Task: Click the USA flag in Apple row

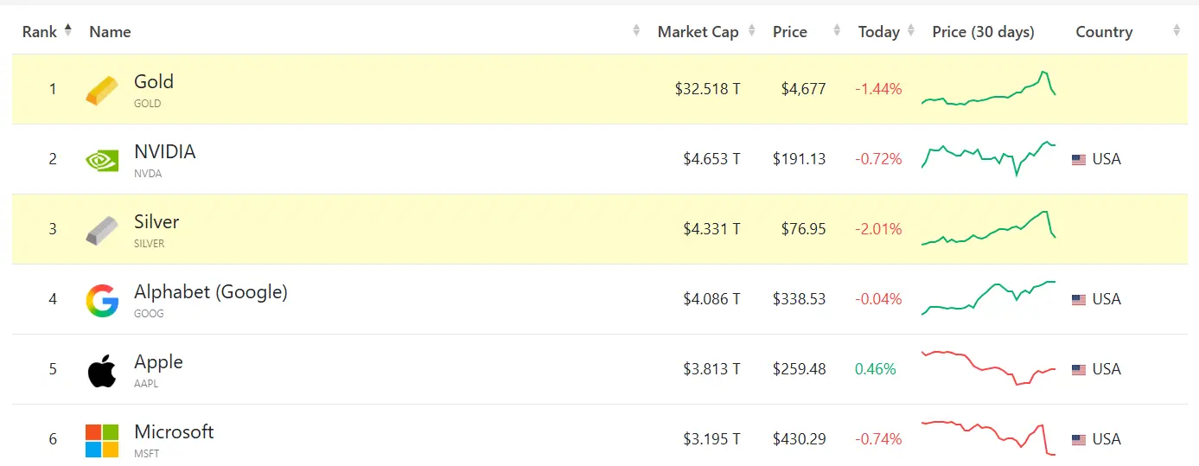Action: (1079, 370)
